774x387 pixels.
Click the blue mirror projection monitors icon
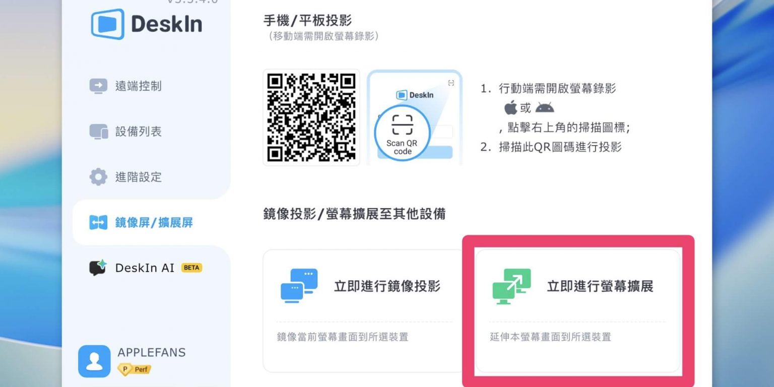[299, 286]
